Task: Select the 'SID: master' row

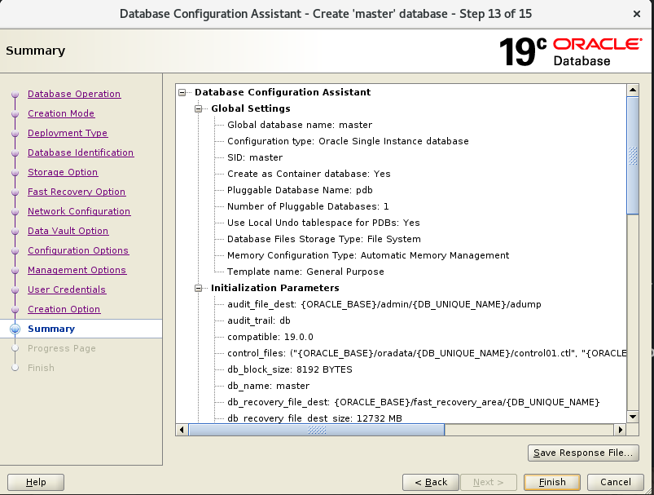Action: point(255,157)
